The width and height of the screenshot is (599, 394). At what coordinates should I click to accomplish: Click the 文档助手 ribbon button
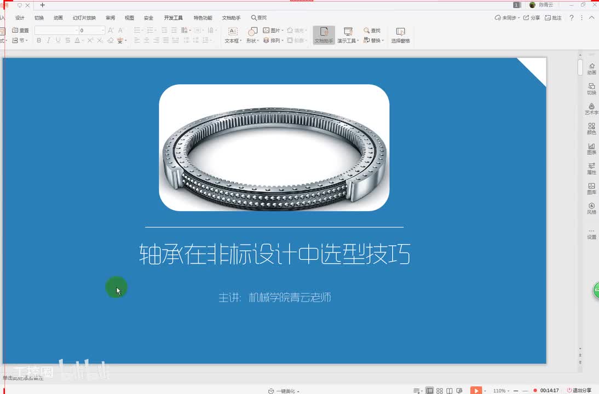pyautogui.click(x=324, y=35)
